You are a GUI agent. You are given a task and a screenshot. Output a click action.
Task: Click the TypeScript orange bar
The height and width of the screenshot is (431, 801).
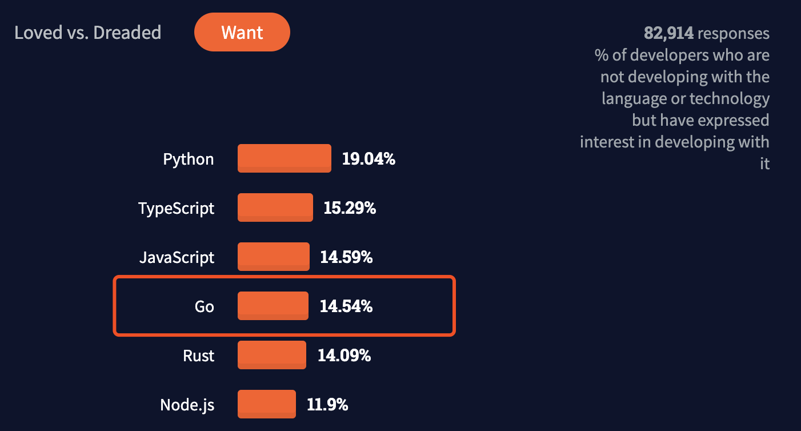pos(275,207)
